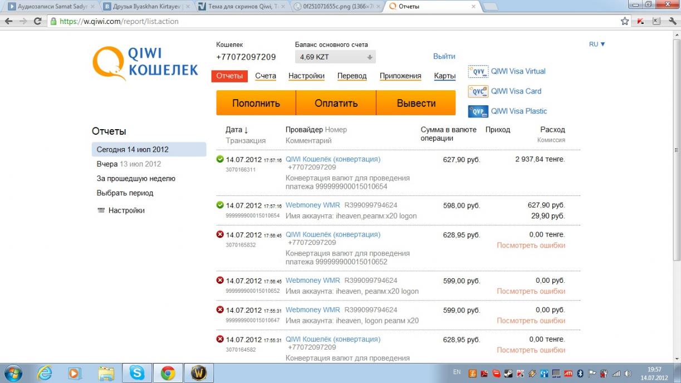Open QIWI Visa Card icon
Image resolution: width=681 pixels, height=383 pixels.
click(x=478, y=91)
